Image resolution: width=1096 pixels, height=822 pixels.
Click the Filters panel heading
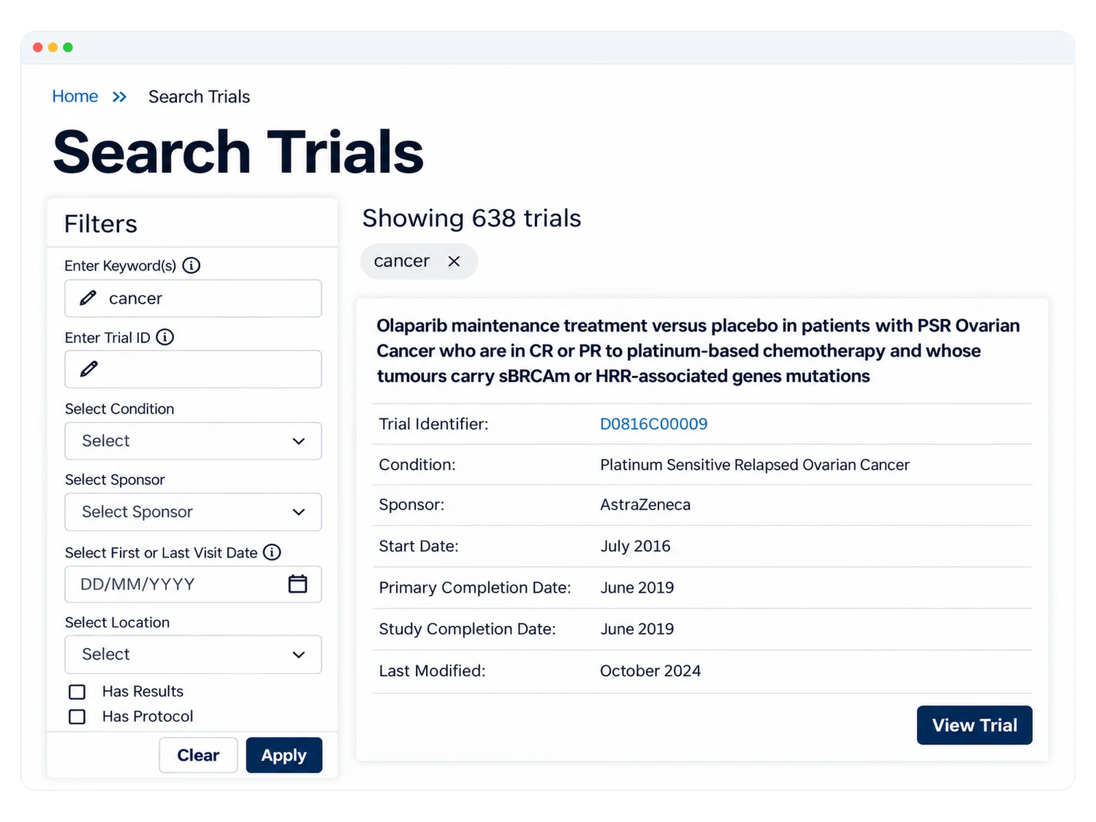[x=101, y=224]
